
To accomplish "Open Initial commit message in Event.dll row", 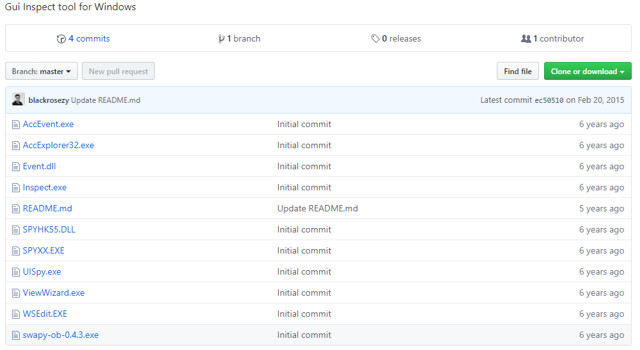I will pyautogui.click(x=304, y=167).
